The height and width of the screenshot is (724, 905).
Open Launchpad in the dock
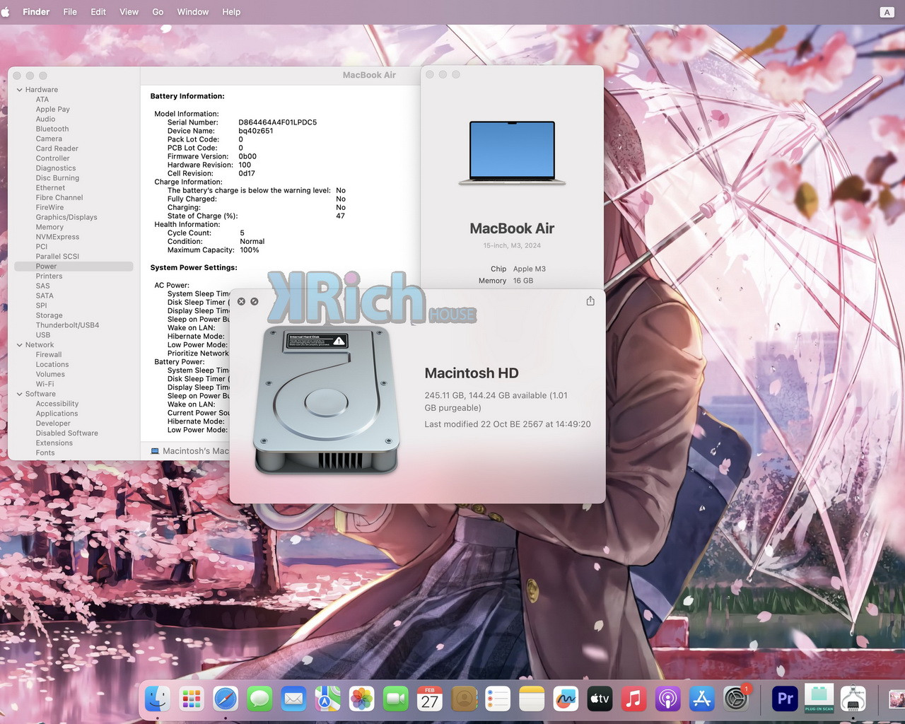(192, 699)
